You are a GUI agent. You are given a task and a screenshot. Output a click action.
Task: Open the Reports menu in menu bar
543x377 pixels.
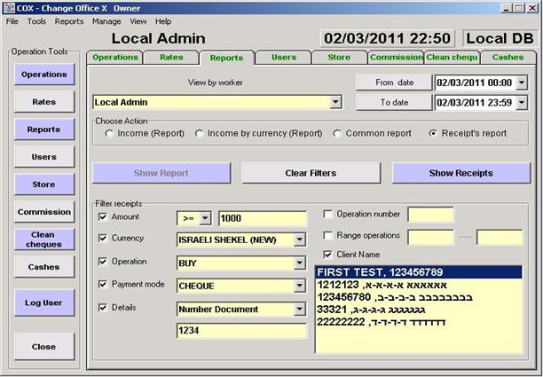point(69,20)
